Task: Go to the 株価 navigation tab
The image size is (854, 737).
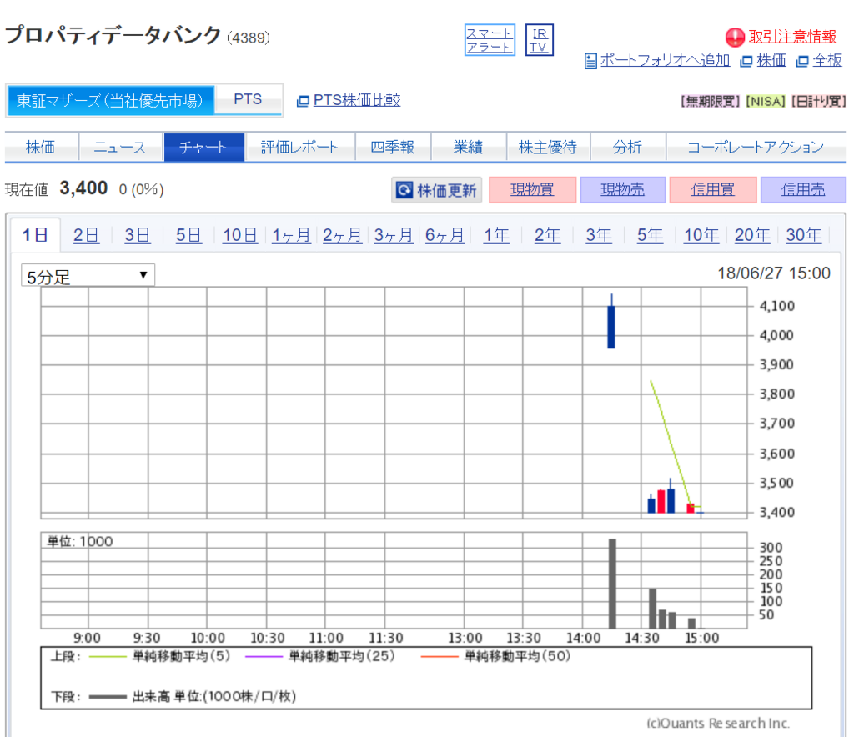Action: pos(41,147)
